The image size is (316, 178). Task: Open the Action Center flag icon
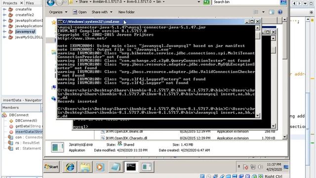pos(246,167)
